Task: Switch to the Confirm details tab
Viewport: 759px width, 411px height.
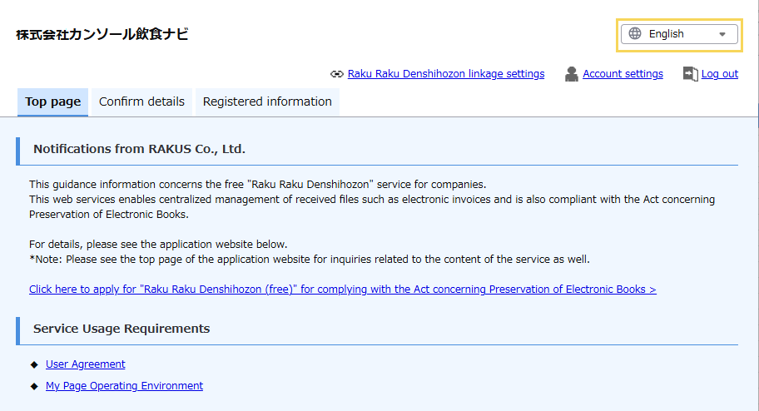Action: coord(141,102)
